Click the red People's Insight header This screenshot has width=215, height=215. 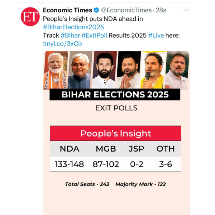[x=115, y=133]
